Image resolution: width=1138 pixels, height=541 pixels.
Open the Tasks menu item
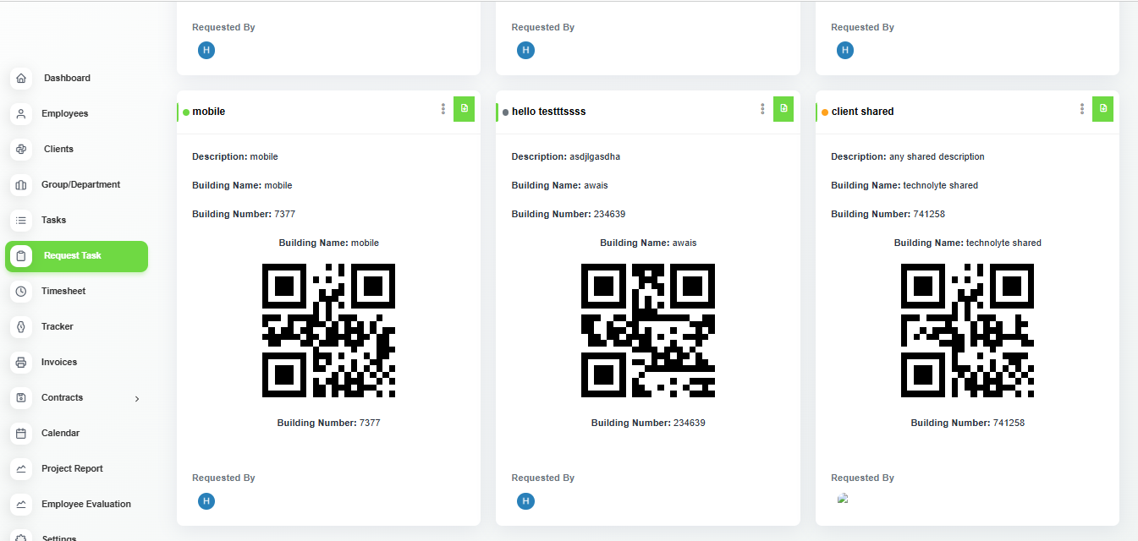coord(53,220)
